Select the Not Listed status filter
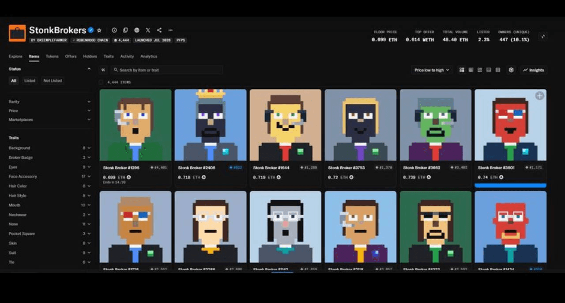The width and height of the screenshot is (565, 303). (53, 80)
